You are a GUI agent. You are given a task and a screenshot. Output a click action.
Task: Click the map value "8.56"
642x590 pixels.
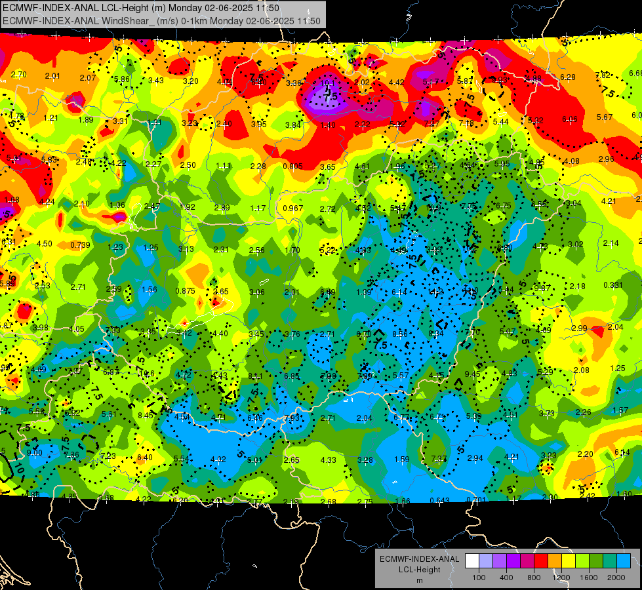click(x=400, y=334)
